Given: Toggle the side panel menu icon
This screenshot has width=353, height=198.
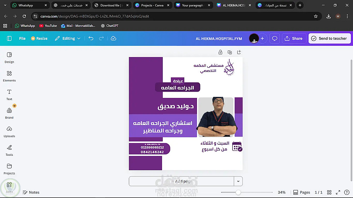Looking at the screenshot, I should [x=9, y=38].
